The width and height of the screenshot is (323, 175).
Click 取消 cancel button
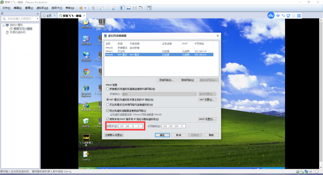(x=179, y=135)
